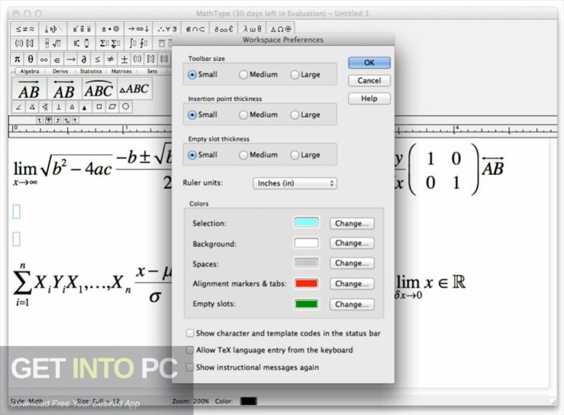Change the Selection color
The image size is (564, 415).
coord(352,223)
